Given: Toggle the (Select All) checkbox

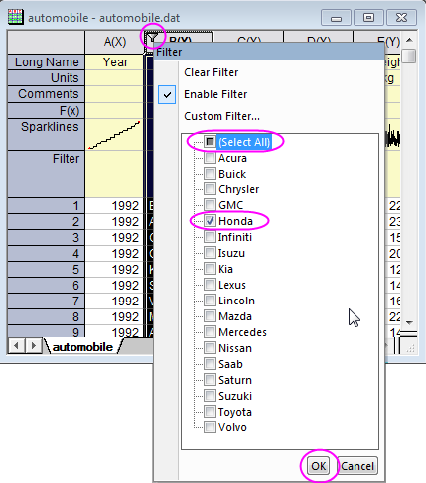Looking at the screenshot, I should 210,142.
